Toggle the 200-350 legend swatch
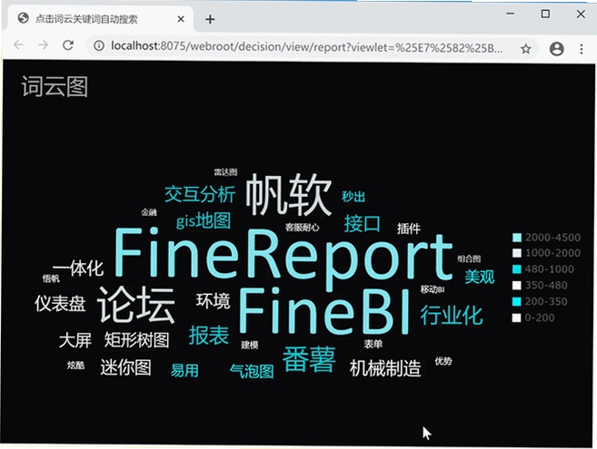This screenshot has height=449, width=597. [x=517, y=301]
